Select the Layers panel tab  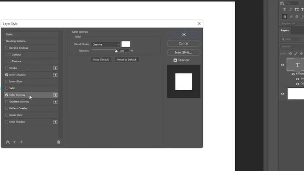[285, 30]
